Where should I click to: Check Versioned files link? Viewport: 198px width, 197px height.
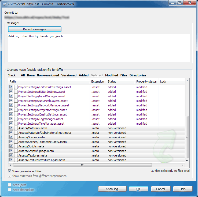[69, 75]
